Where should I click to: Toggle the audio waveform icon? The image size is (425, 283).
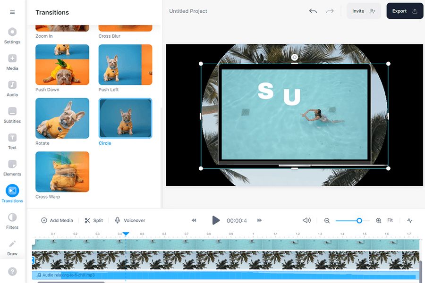pyautogui.click(x=409, y=220)
